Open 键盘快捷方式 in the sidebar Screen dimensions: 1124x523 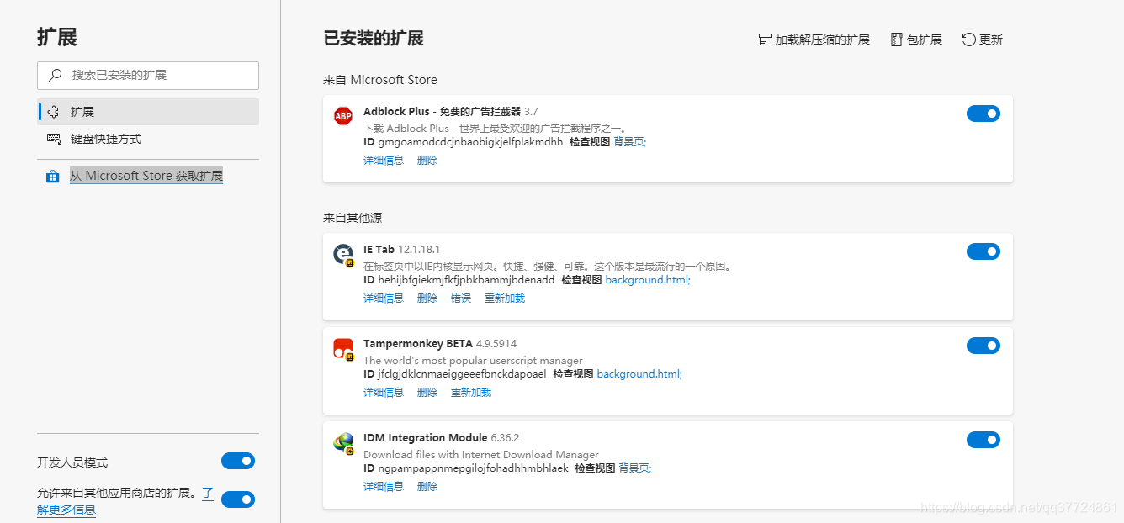(148, 139)
